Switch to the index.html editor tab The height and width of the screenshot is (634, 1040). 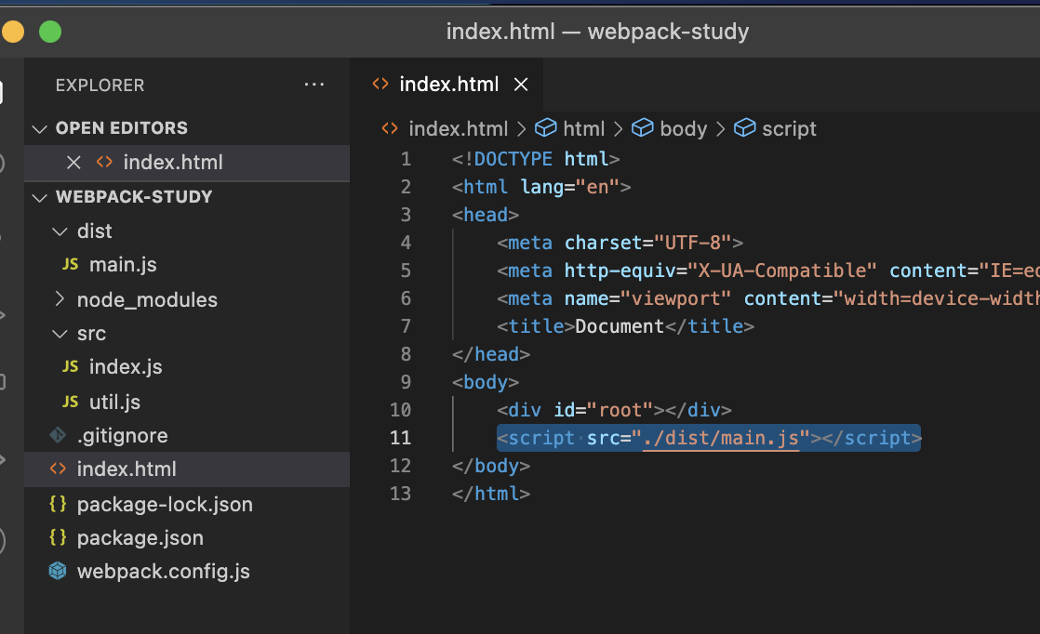click(449, 85)
